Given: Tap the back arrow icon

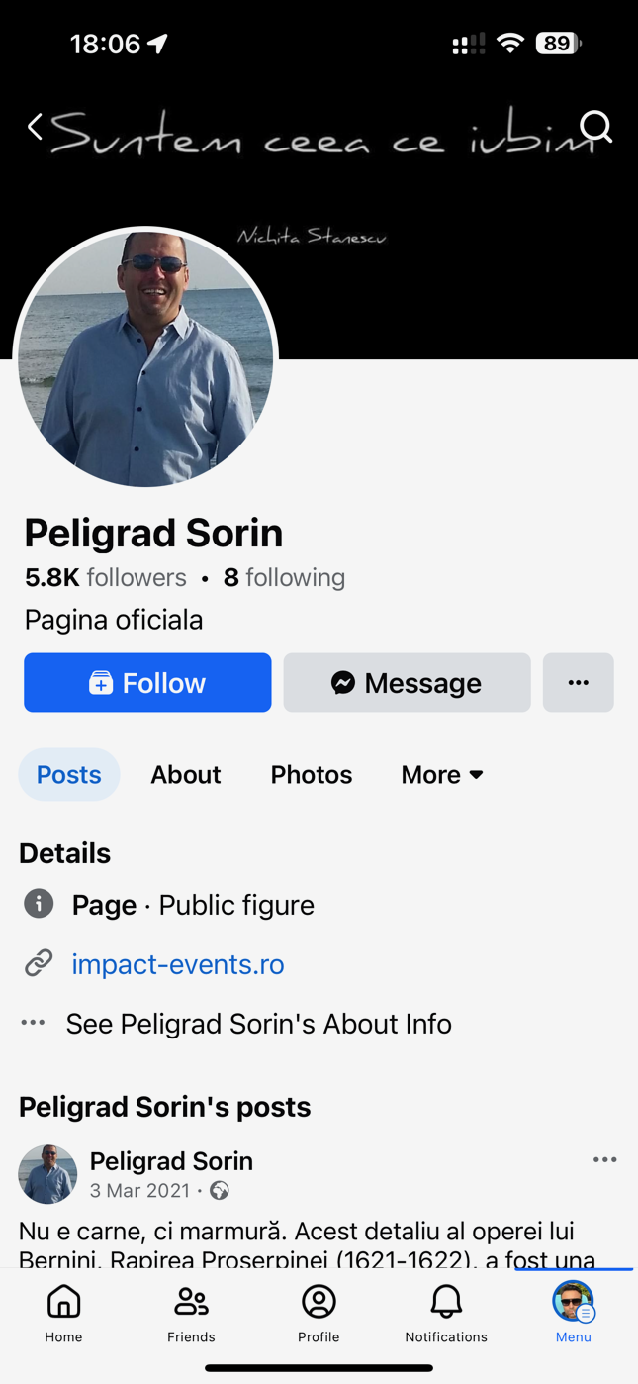Looking at the screenshot, I should tap(36, 127).
